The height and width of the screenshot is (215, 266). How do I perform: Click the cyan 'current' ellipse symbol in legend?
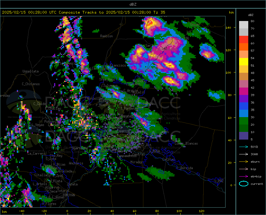(244, 184)
